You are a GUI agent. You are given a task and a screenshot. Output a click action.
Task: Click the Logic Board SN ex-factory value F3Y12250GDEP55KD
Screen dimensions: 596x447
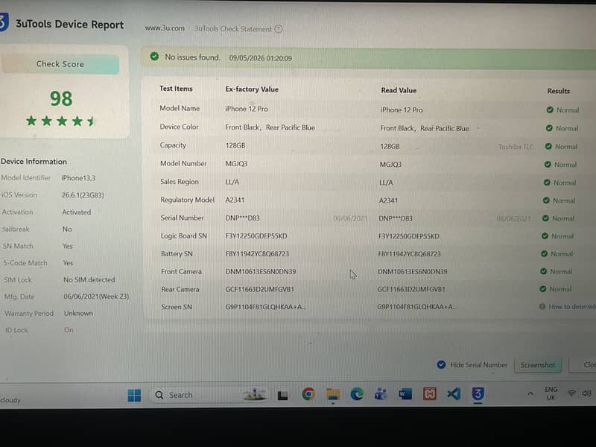pos(256,235)
